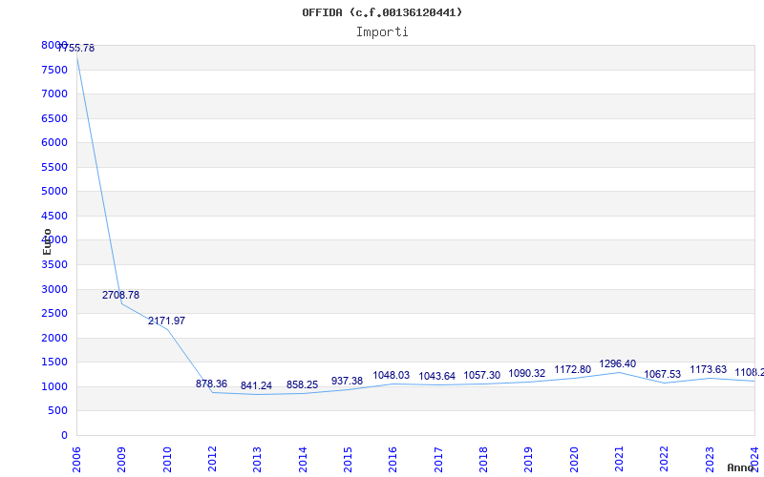Click the 2015 x-axis year label
The image size is (764, 477).
click(348, 460)
